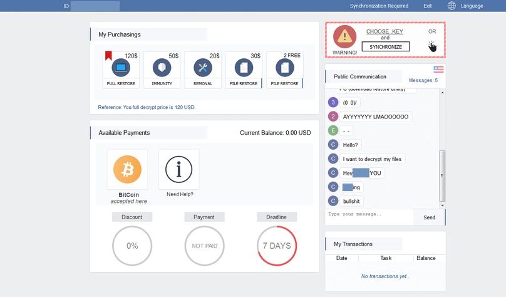Image resolution: width=506 pixels, height=297 pixels.
Task: Open the BitCoin payment option
Action: tap(128, 169)
